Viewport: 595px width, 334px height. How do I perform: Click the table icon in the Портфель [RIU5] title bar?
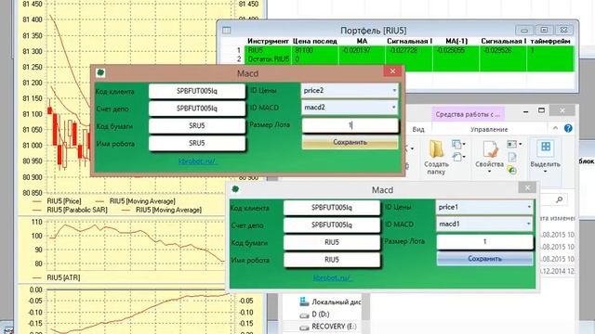pyautogui.click(x=227, y=31)
